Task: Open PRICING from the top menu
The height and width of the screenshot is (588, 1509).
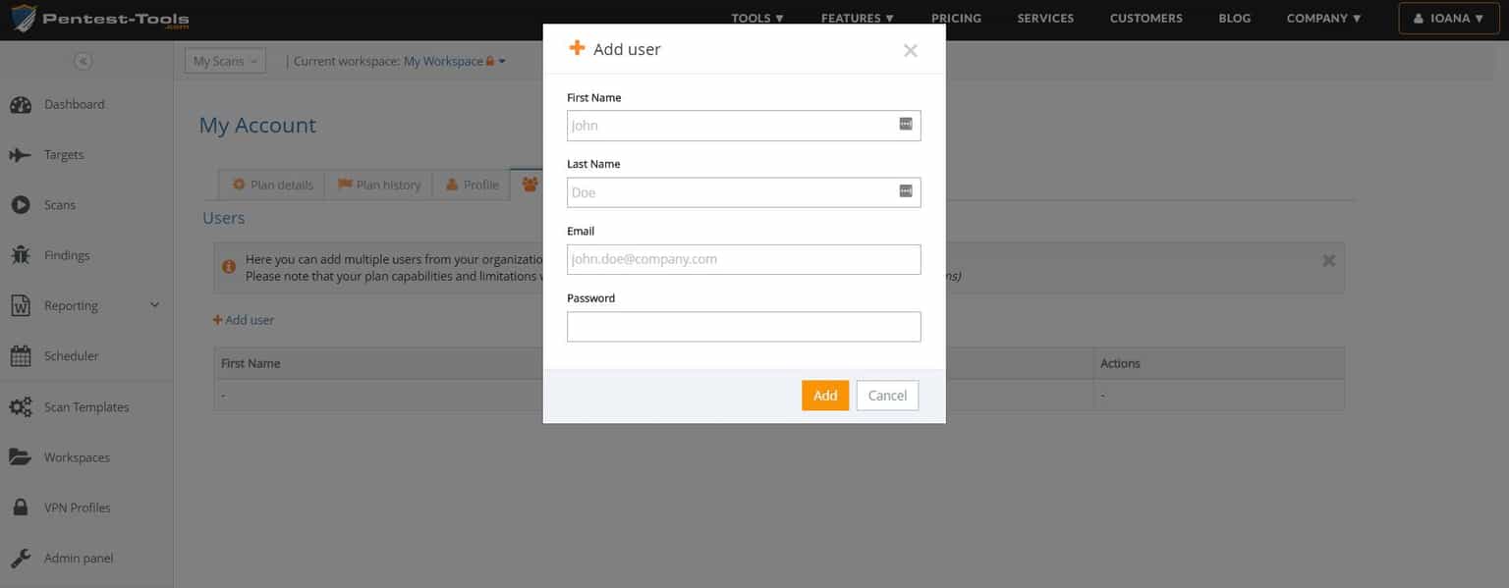Action: coord(956,17)
